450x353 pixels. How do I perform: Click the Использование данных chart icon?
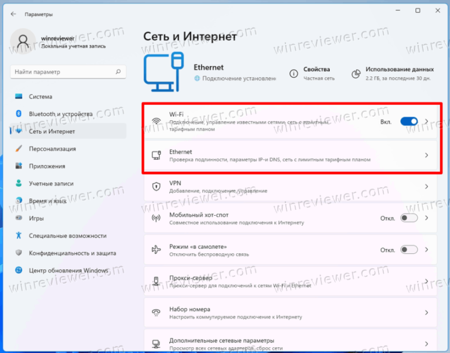coord(355,73)
